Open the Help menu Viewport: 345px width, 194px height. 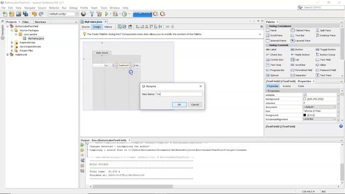coord(126,8)
